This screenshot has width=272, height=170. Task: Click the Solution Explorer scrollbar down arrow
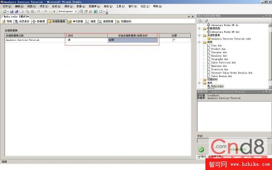click(270, 87)
